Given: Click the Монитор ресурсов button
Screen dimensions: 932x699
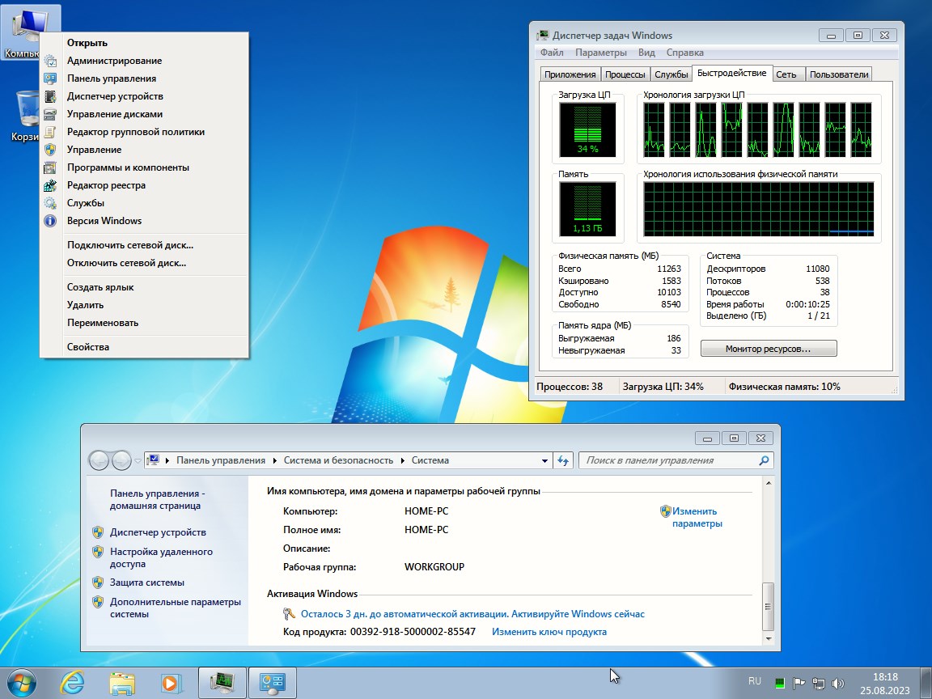Looking at the screenshot, I should 769,349.
